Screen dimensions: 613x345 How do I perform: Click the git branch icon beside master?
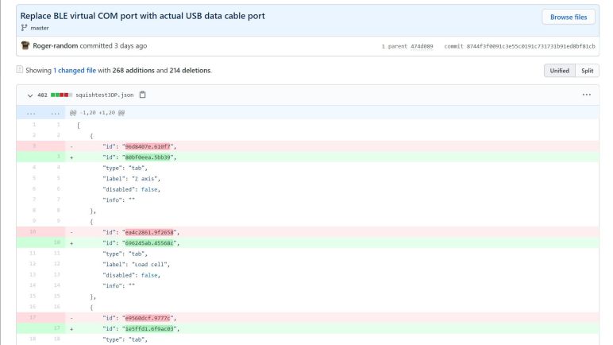pos(25,27)
